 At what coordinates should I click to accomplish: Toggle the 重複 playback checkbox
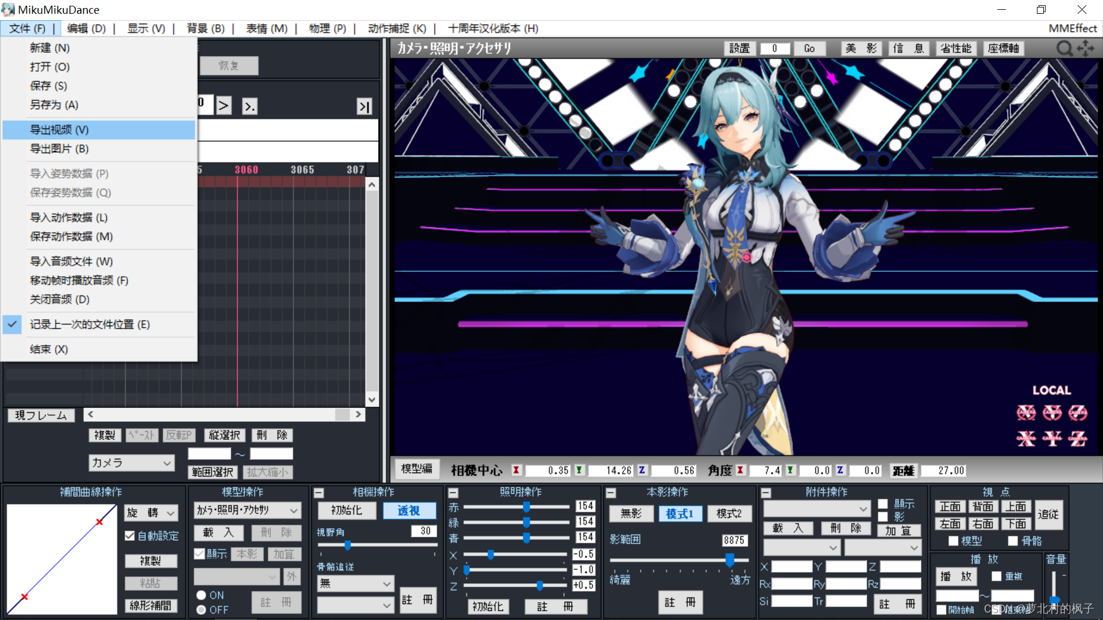click(997, 576)
